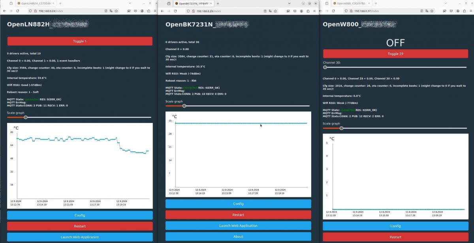Add new tab in OpenLN882H window
This screenshot has height=243, width=474.
[60, 3]
